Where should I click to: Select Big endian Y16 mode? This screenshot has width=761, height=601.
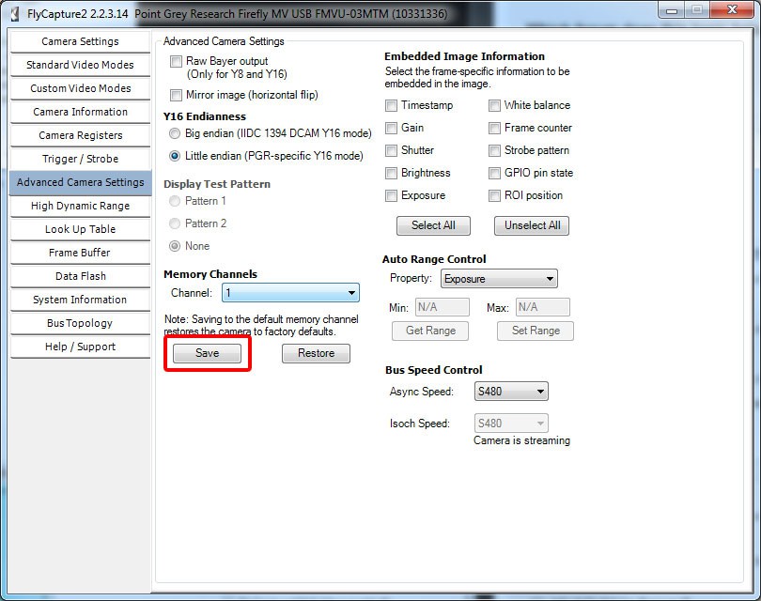coord(174,133)
